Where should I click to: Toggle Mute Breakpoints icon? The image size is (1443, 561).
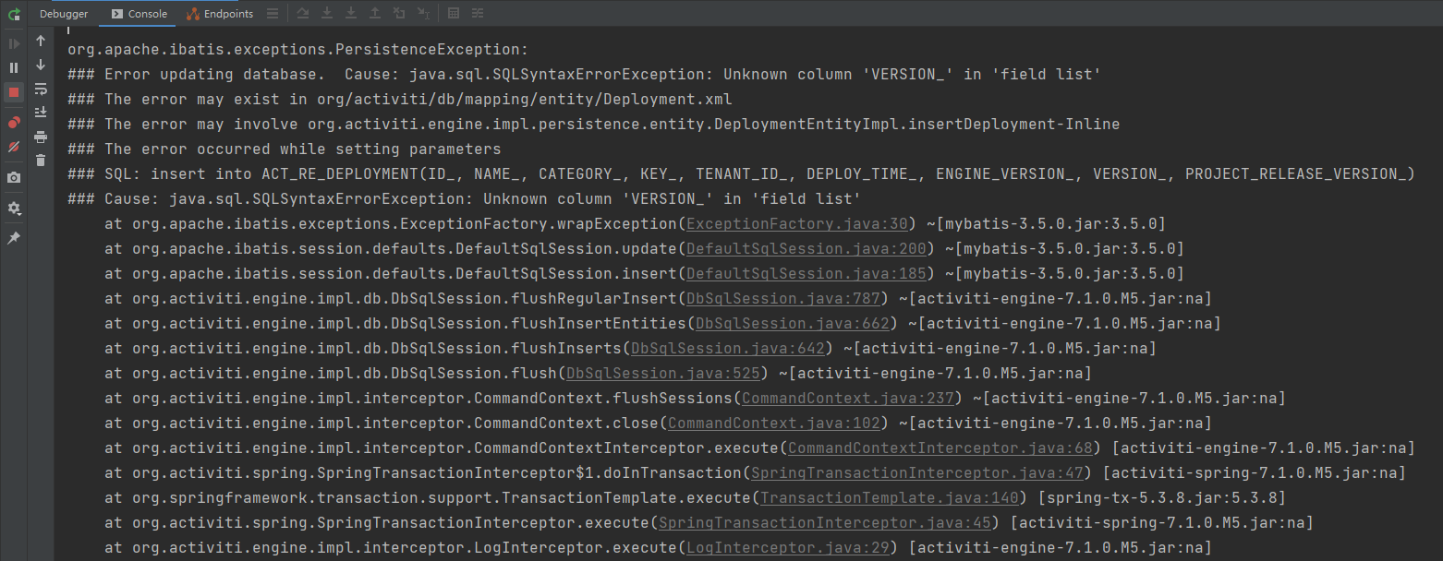click(14, 147)
